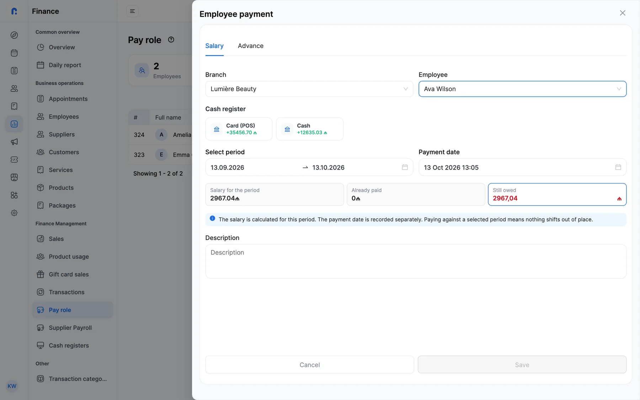Select the Card (POS) cash register
This screenshot has width=640, height=400.
[239, 129]
